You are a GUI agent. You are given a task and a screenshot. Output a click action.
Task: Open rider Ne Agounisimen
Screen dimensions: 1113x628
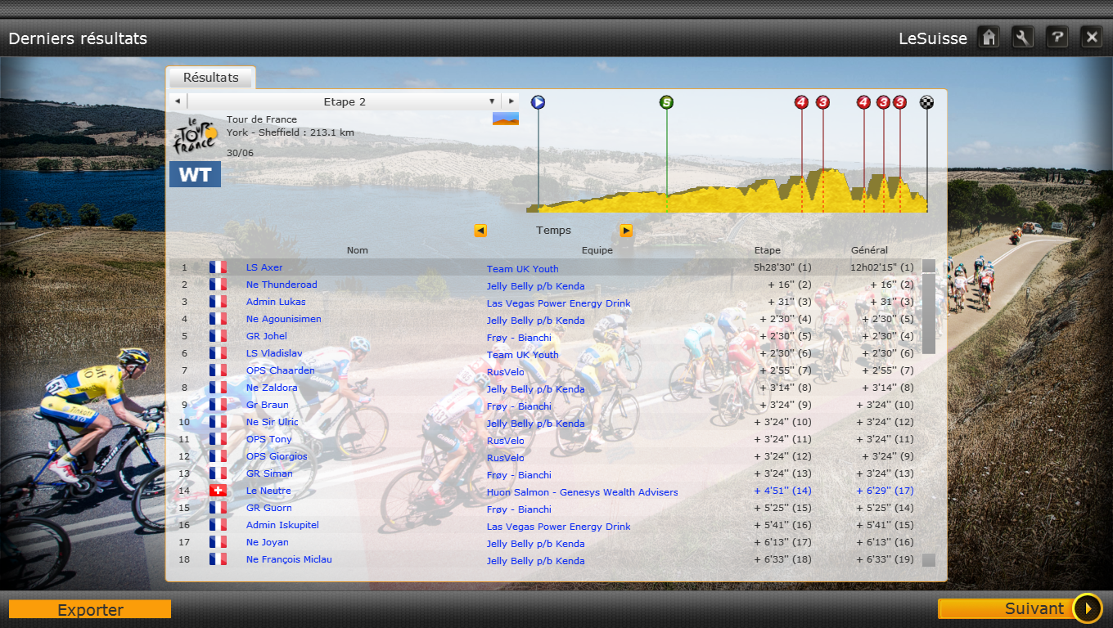coord(284,319)
